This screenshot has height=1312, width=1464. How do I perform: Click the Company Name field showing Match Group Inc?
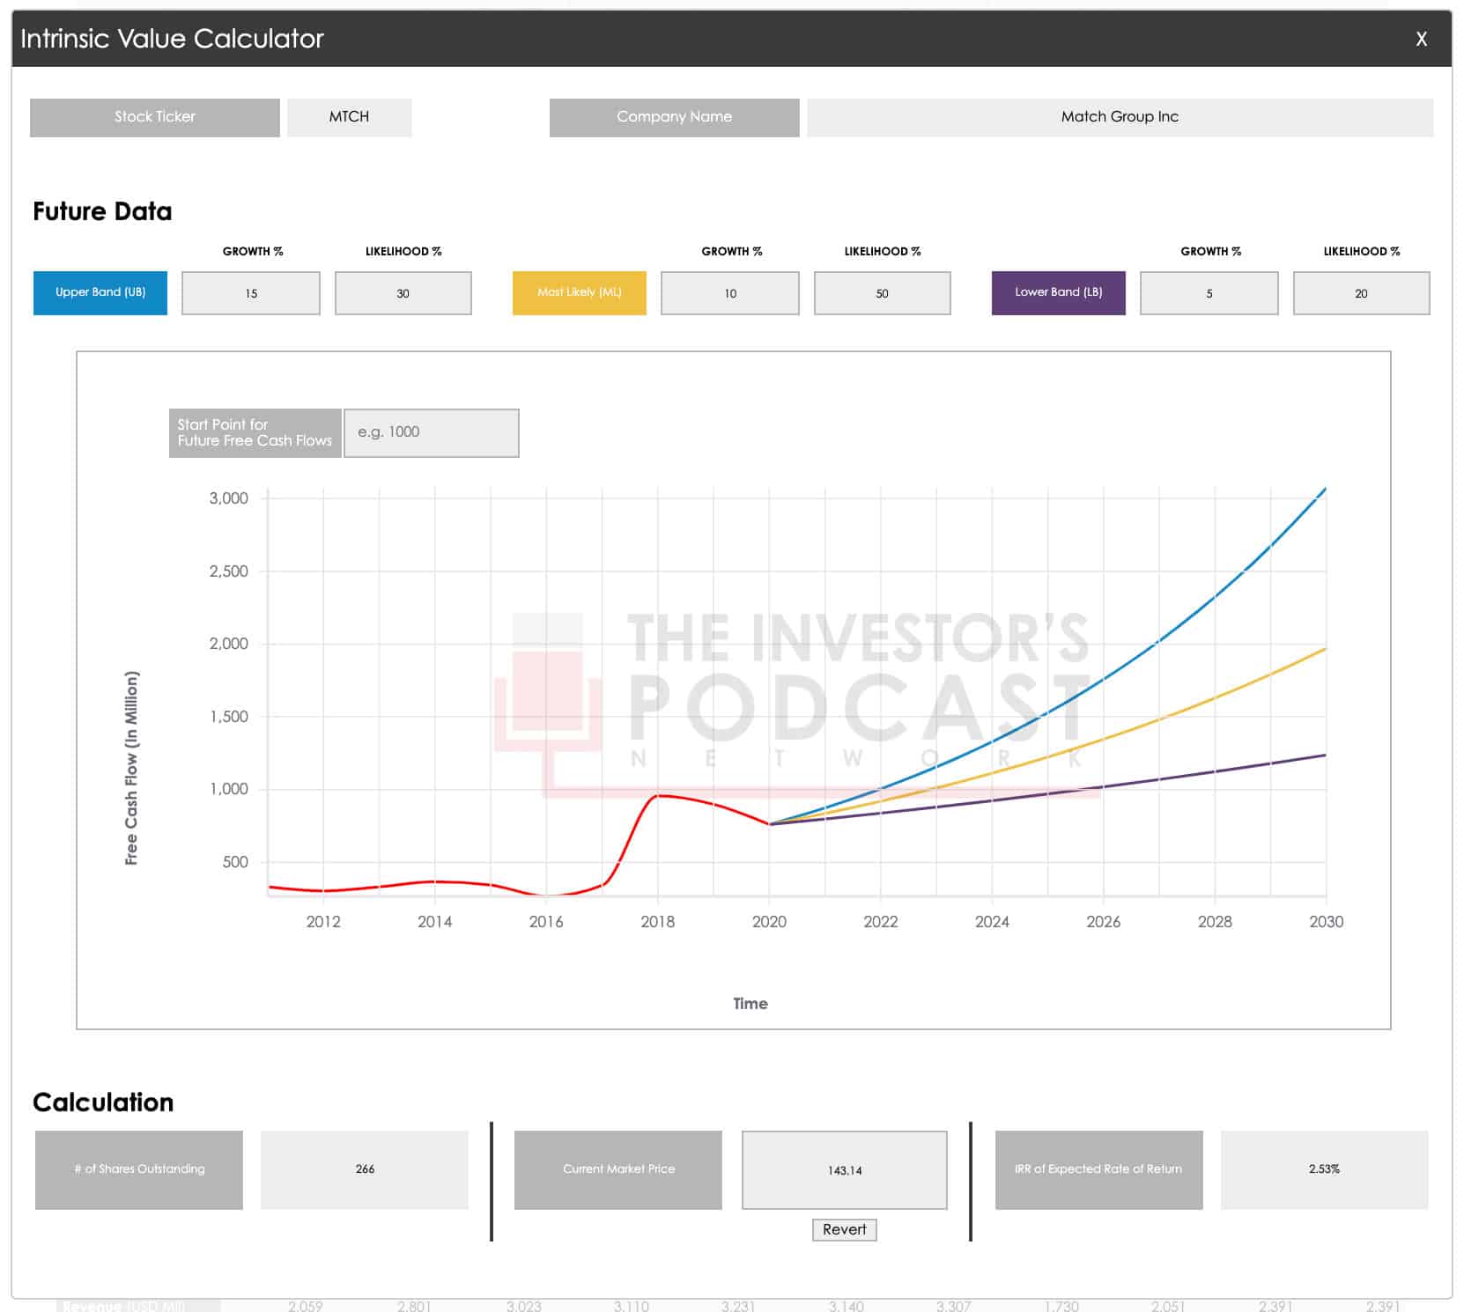click(x=1120, y=116)
